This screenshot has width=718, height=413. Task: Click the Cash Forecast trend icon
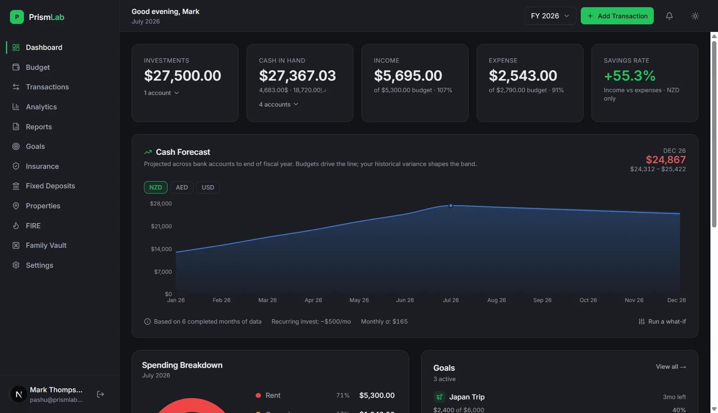click(148, 152)
